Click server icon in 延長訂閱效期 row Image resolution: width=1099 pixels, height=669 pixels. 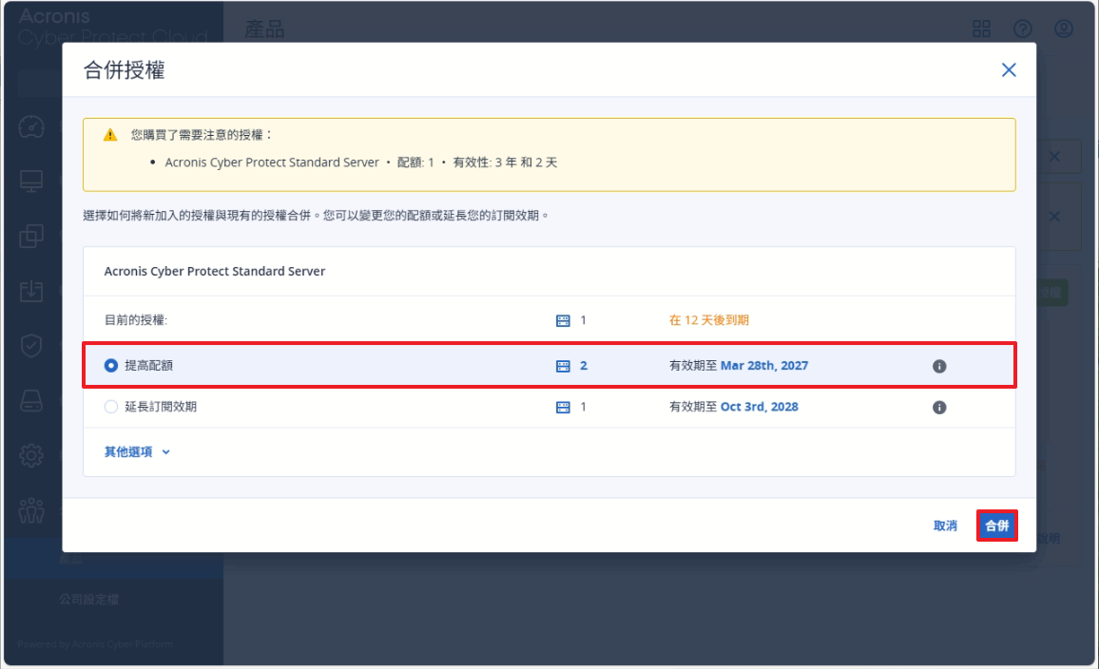pyautogui.click(x=563, y=408)
